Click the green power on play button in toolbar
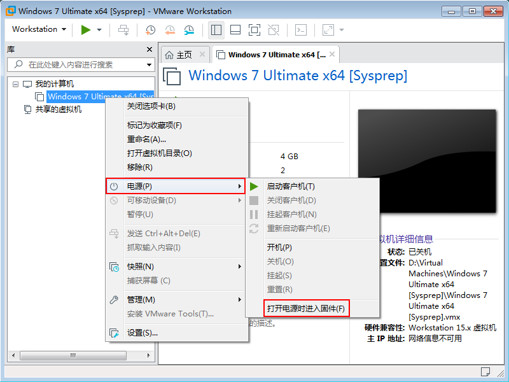Screen dimensions: 509x382 click(x=86, y=30)
